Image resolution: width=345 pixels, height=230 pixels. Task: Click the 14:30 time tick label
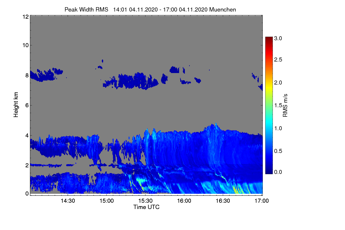68,201
